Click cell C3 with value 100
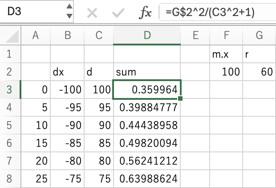This screenshot has height=188, width=276. [99, 90]
